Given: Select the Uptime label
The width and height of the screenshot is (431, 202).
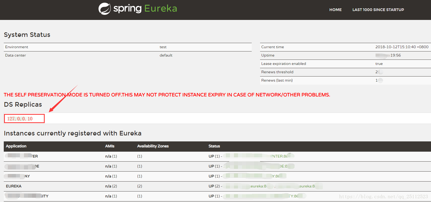Looking at the screenshot, I should click(x=268, y=55).
